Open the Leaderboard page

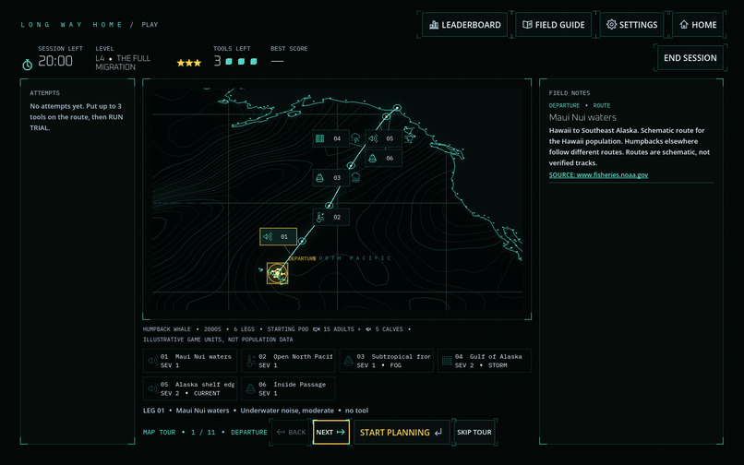pyautogui.click(x=464, y=25)
